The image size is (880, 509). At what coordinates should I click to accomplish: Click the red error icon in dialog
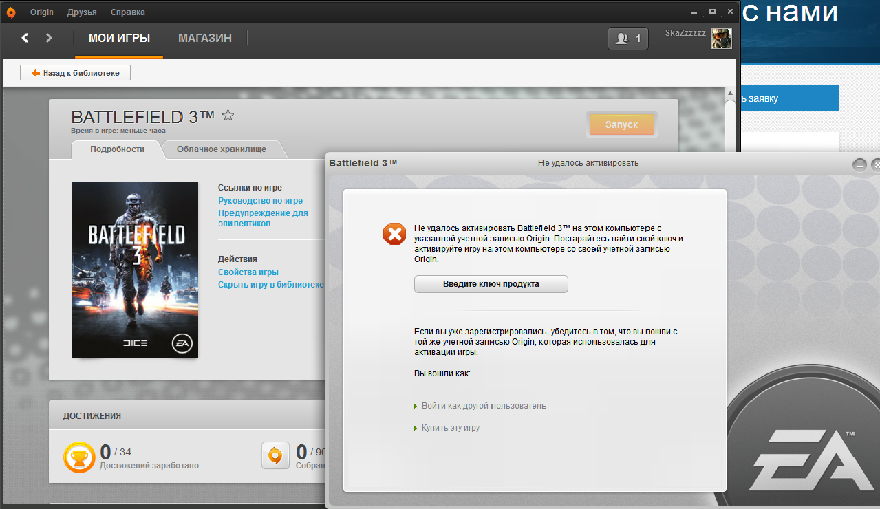coord(395,233)
